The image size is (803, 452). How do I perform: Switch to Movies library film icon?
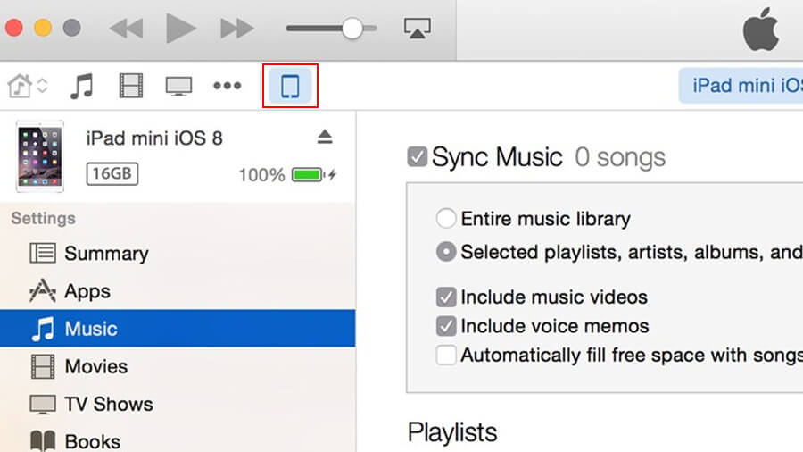coord(130,87)
